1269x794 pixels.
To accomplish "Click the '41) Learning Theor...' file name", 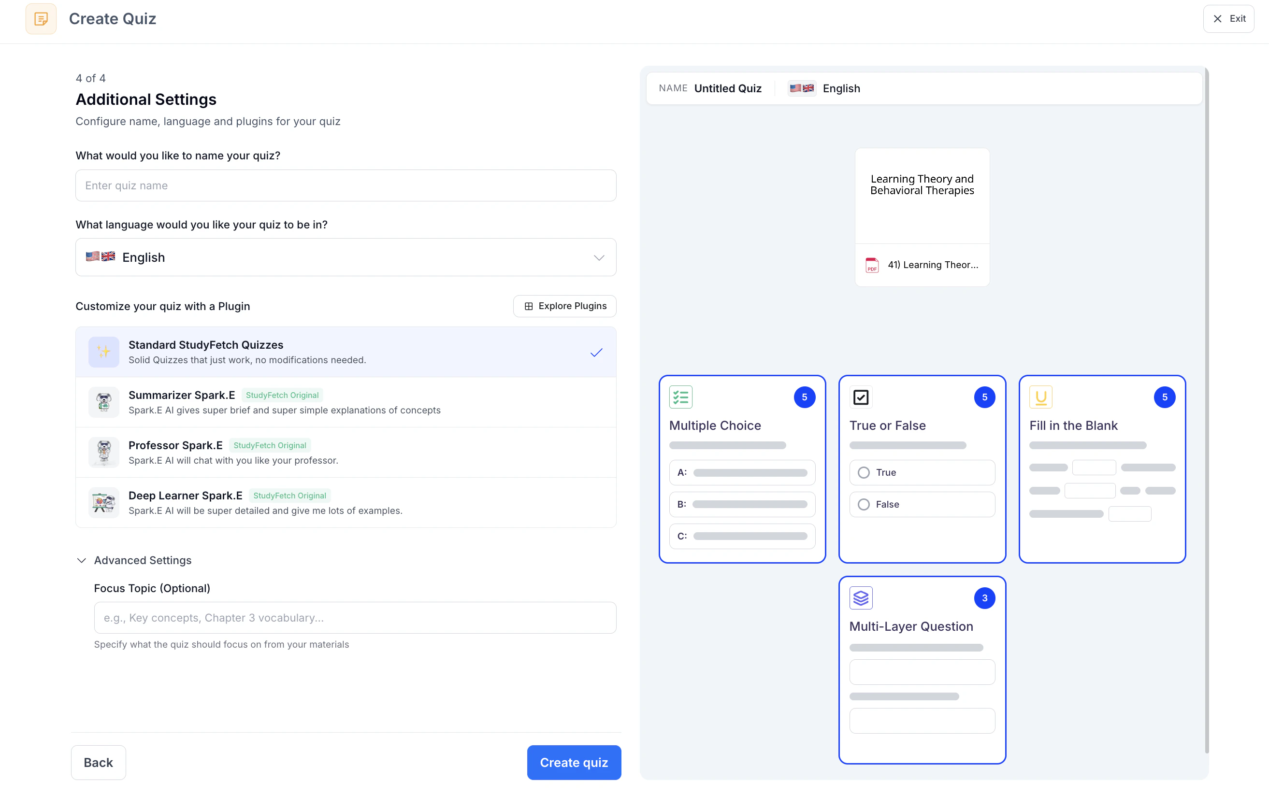I will pos(933,265).
